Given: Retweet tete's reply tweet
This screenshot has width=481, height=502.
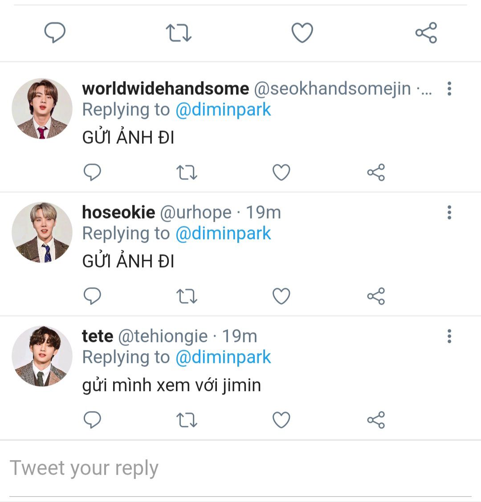Looking at the screenshot, I should (187, 420).
